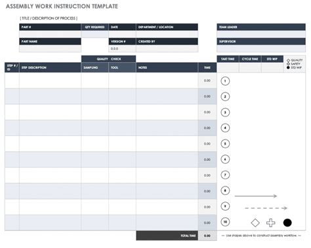Screen dimensions: 311x248
Task: Select the dashed arrow connector shape
Action: click(x=266, y=208)
